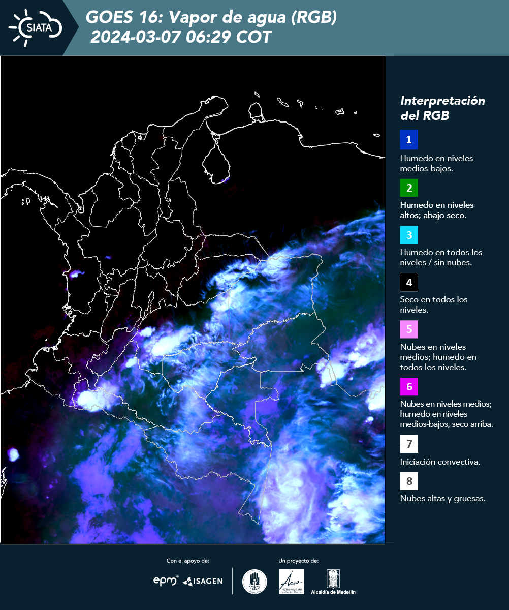
Task: Click the Área Metropolitana logo
Action: click(x=292, y=582)
